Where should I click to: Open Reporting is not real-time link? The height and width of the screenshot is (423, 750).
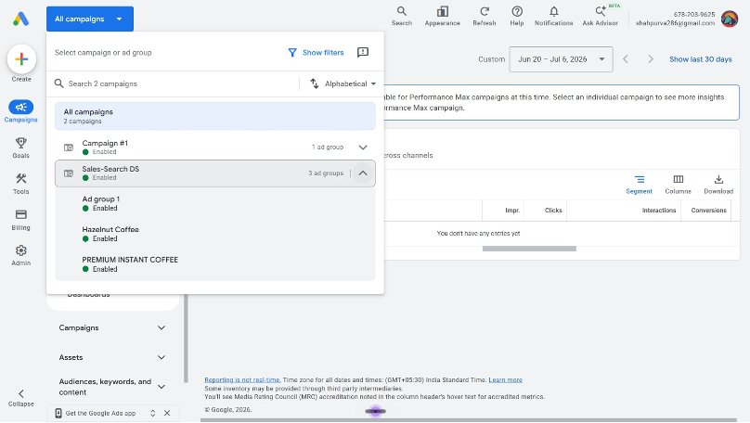click(x=242, y=380)
